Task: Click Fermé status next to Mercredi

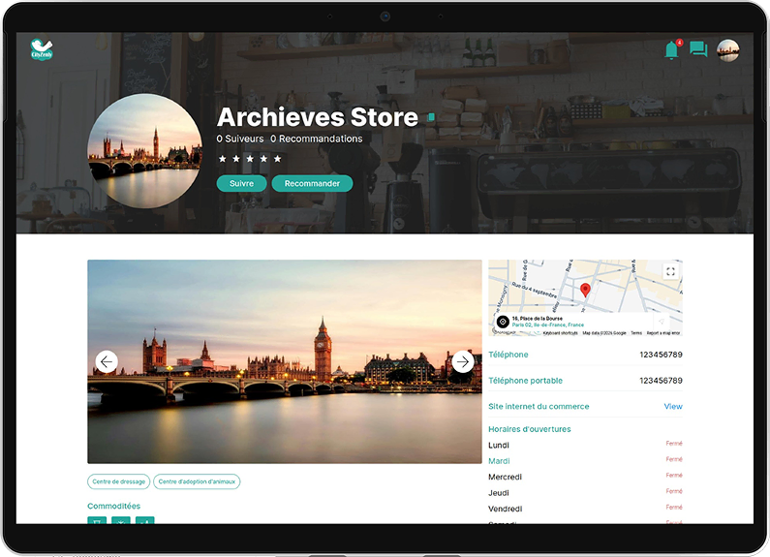Action: tap(674, 475)
